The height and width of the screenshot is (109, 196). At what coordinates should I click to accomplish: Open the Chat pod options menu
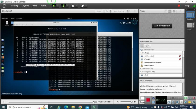click(x=181, y=80)
